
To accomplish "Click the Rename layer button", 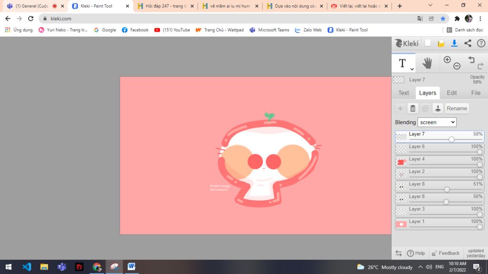I will pos(457,108).
